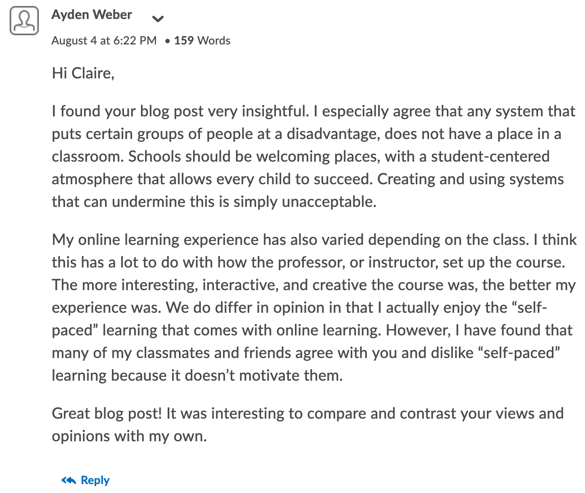
Task: Click the closing words opinions with my own
Action: click(129, 436)
